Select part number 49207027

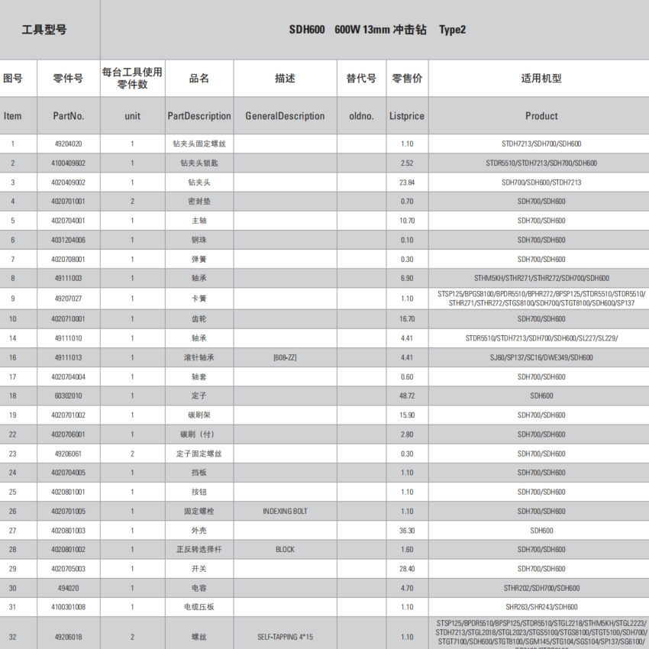68,299
